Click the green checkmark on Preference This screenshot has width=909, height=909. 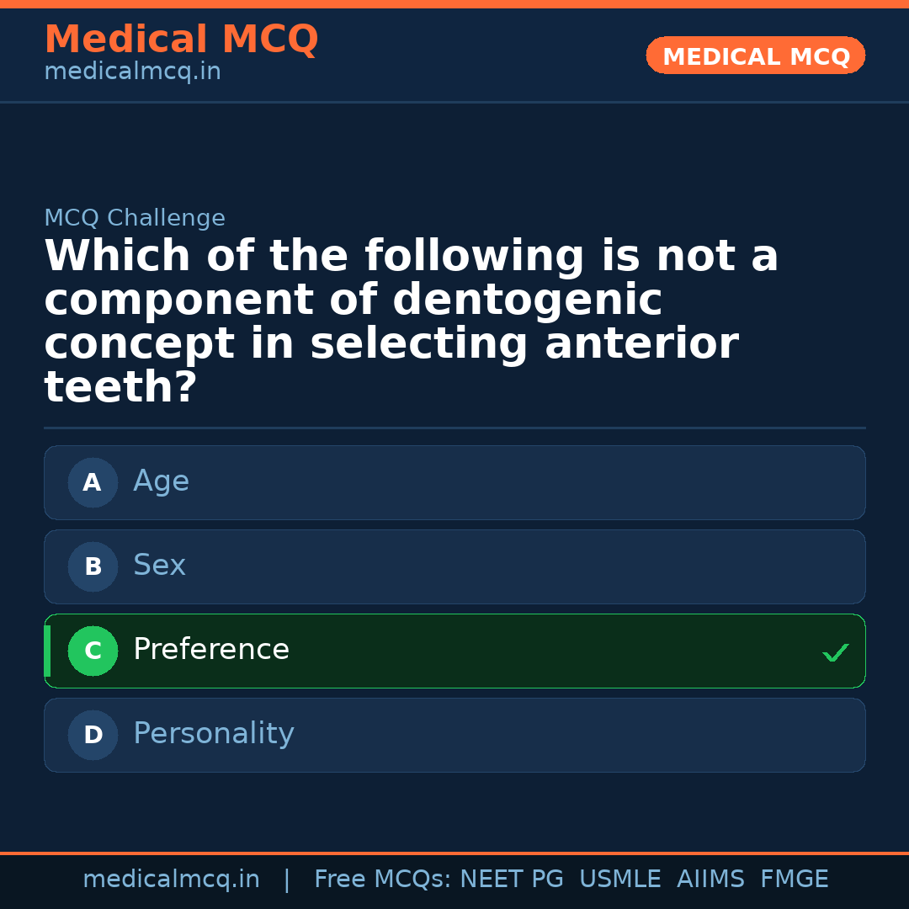(x=835, y=652)
